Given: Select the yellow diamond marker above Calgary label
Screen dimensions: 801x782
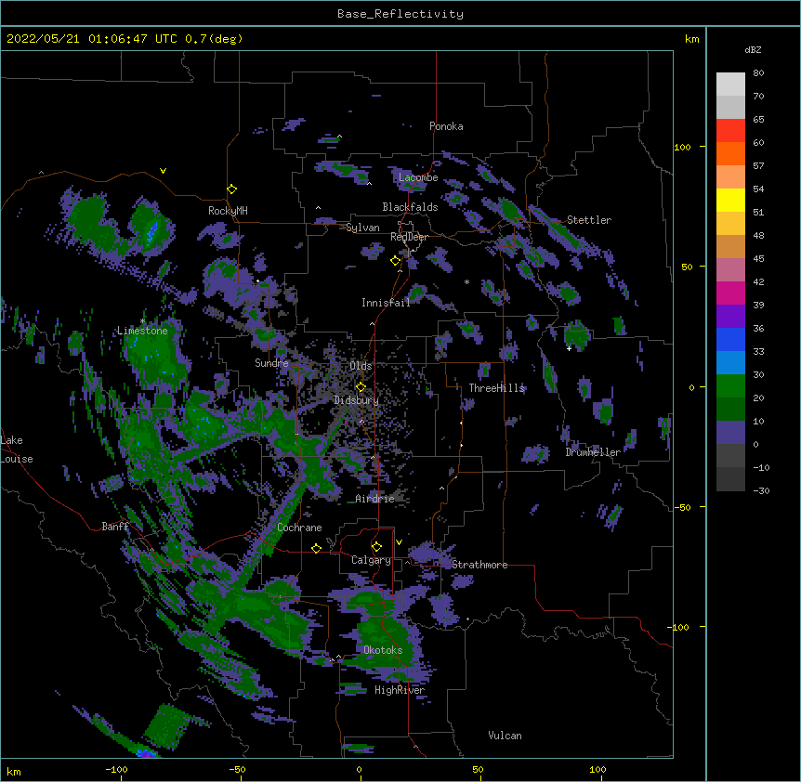Looking at the screenshot, I should 376,547.
